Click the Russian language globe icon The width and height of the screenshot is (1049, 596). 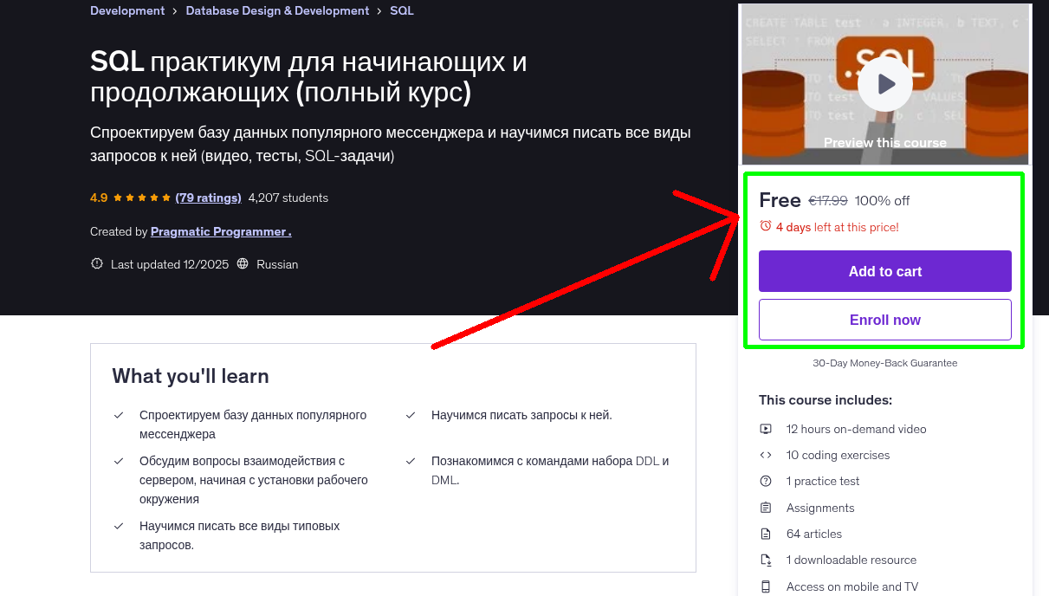(245, 264)
